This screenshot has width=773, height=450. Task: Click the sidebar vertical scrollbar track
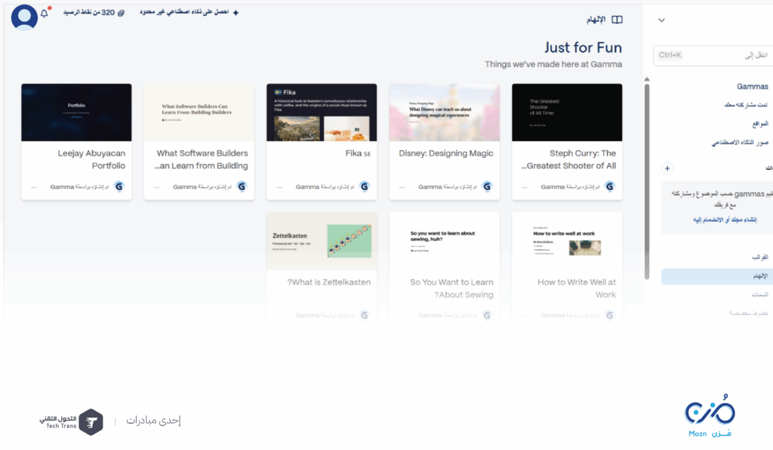[647, 181]
